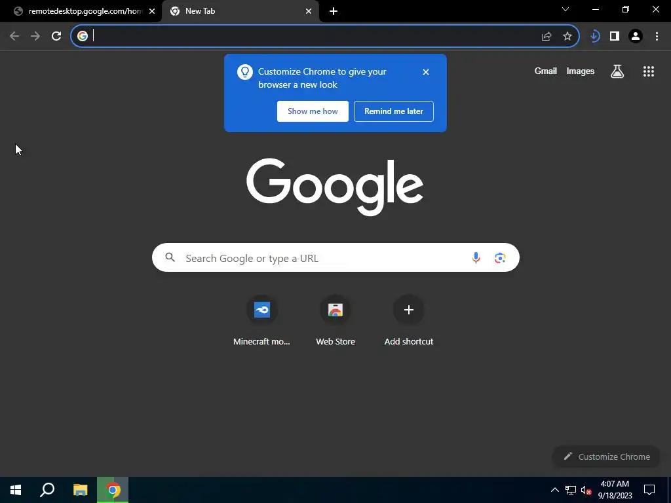Open Search Labs flask icon
The width and height of the screenshot is (671, 503).
[617, 71]
